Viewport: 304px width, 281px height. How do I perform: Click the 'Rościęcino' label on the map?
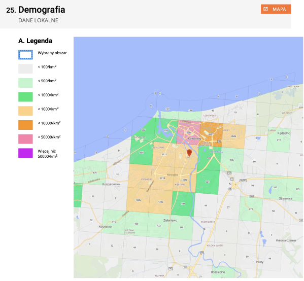tap(218, 272)
